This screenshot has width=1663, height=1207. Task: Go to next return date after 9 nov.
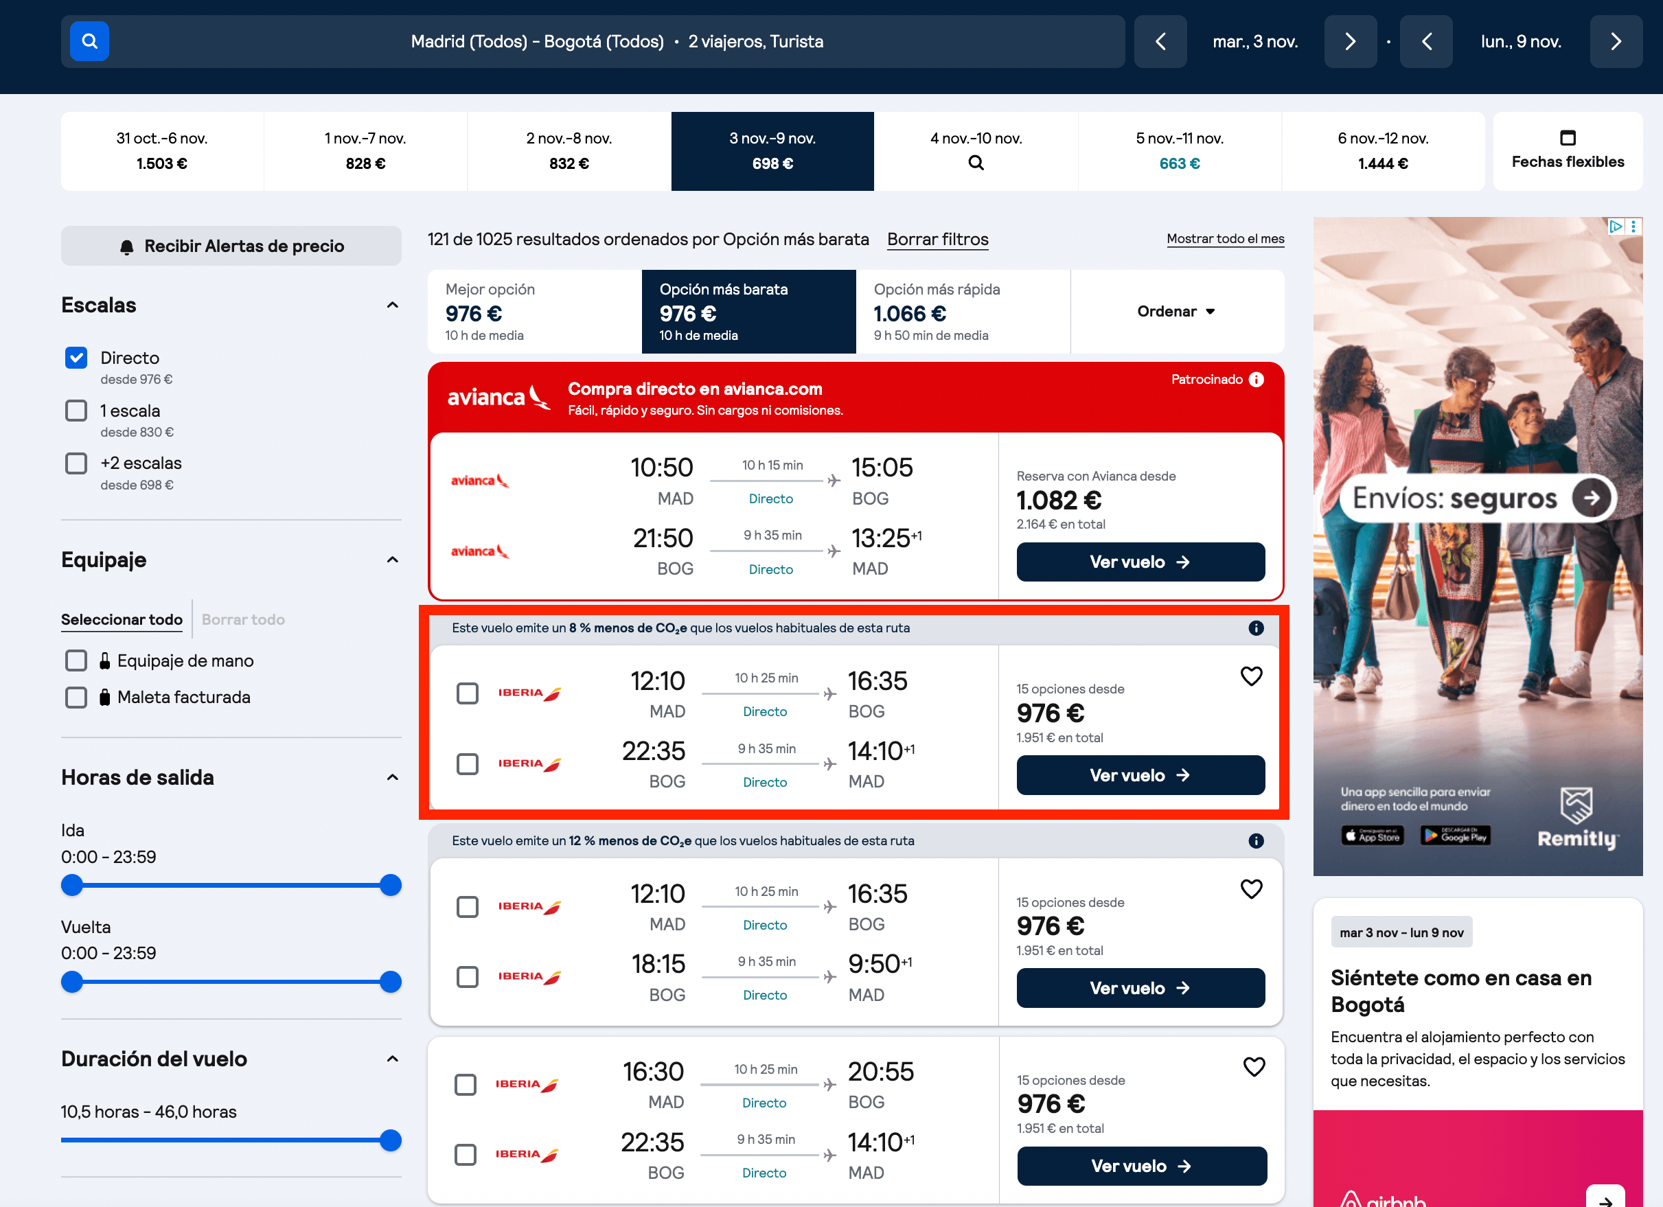[1616, 41]
